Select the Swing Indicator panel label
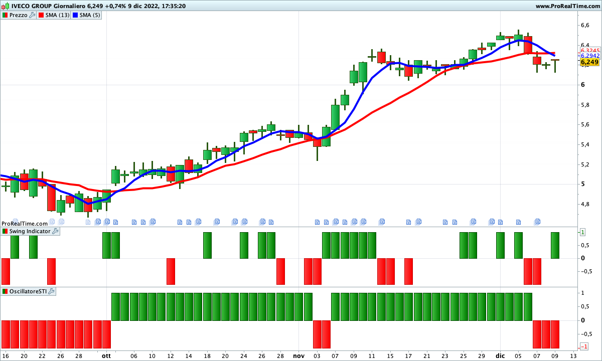Viewport: 602px width, 361px height. click(x=30, y=231)
